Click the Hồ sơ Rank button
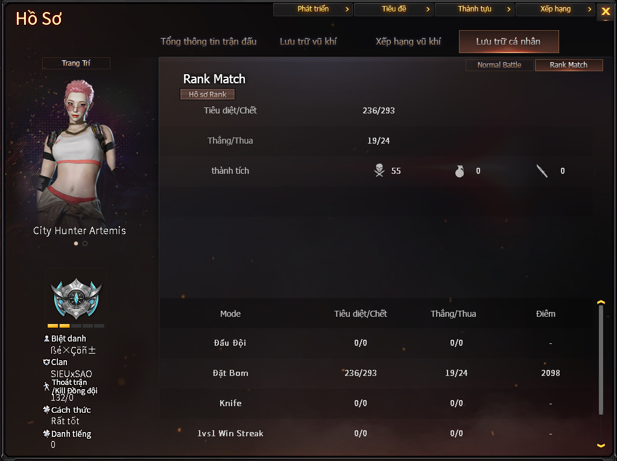The image size is (617, 461). point(207,94)
